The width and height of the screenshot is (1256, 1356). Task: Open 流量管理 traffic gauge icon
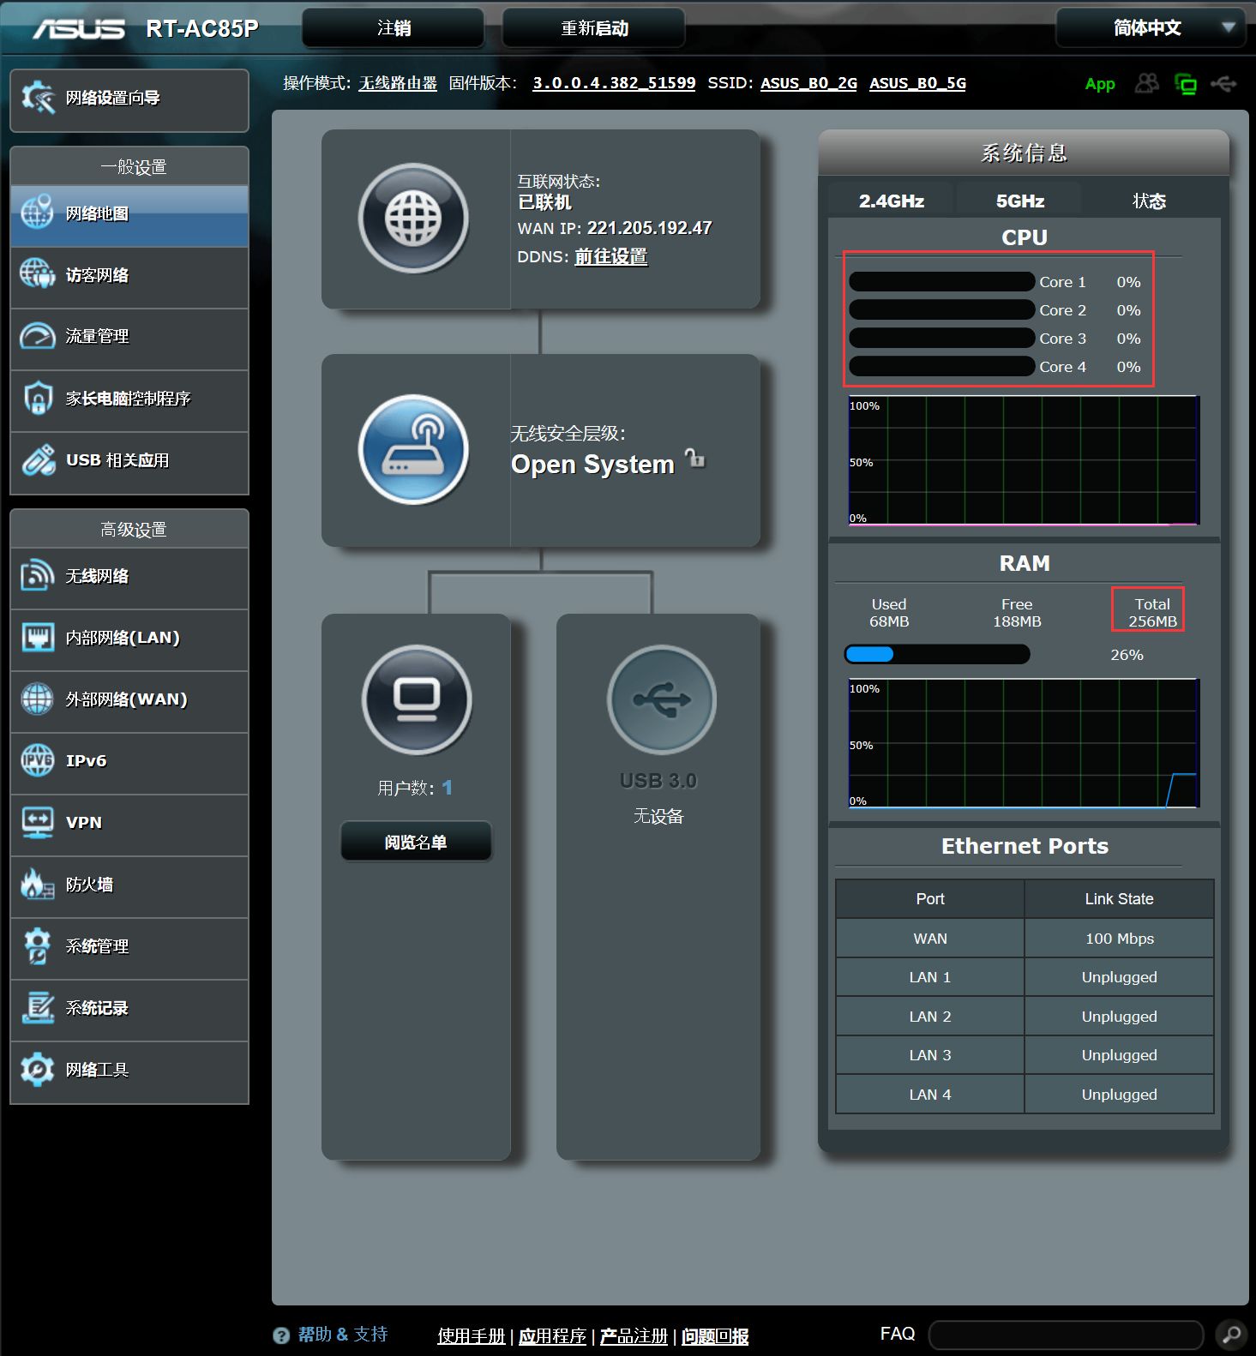37,336
